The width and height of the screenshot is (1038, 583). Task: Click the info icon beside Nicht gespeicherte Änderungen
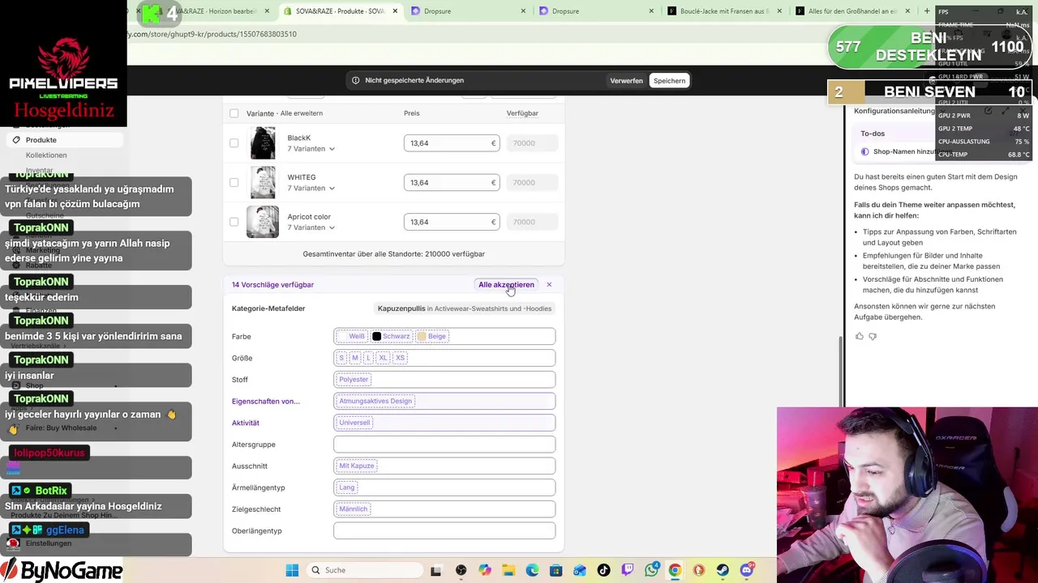coord(355,80)
